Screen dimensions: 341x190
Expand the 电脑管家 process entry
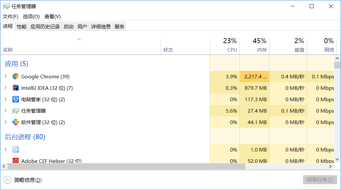[5, 99]
